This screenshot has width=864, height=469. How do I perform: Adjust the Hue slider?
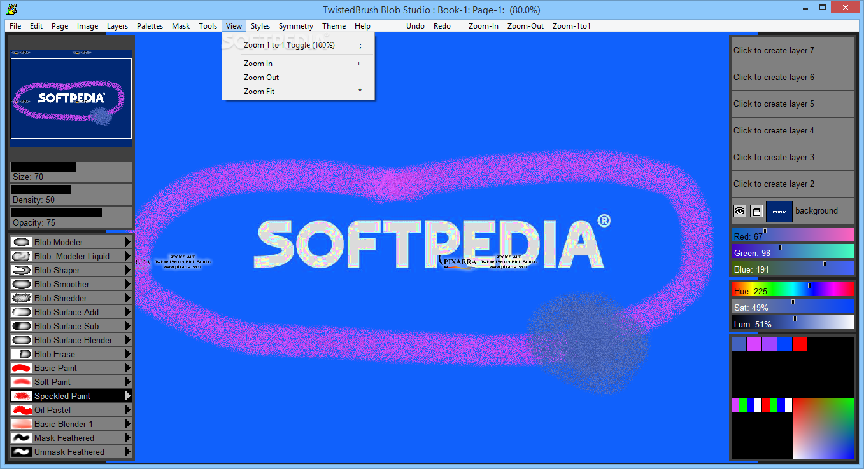click(793, 290)
